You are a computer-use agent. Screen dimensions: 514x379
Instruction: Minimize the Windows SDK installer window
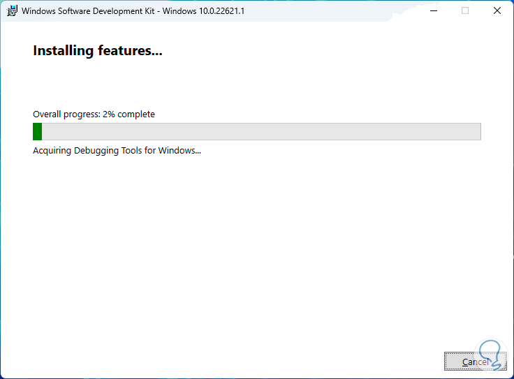[x=434, y=10]
